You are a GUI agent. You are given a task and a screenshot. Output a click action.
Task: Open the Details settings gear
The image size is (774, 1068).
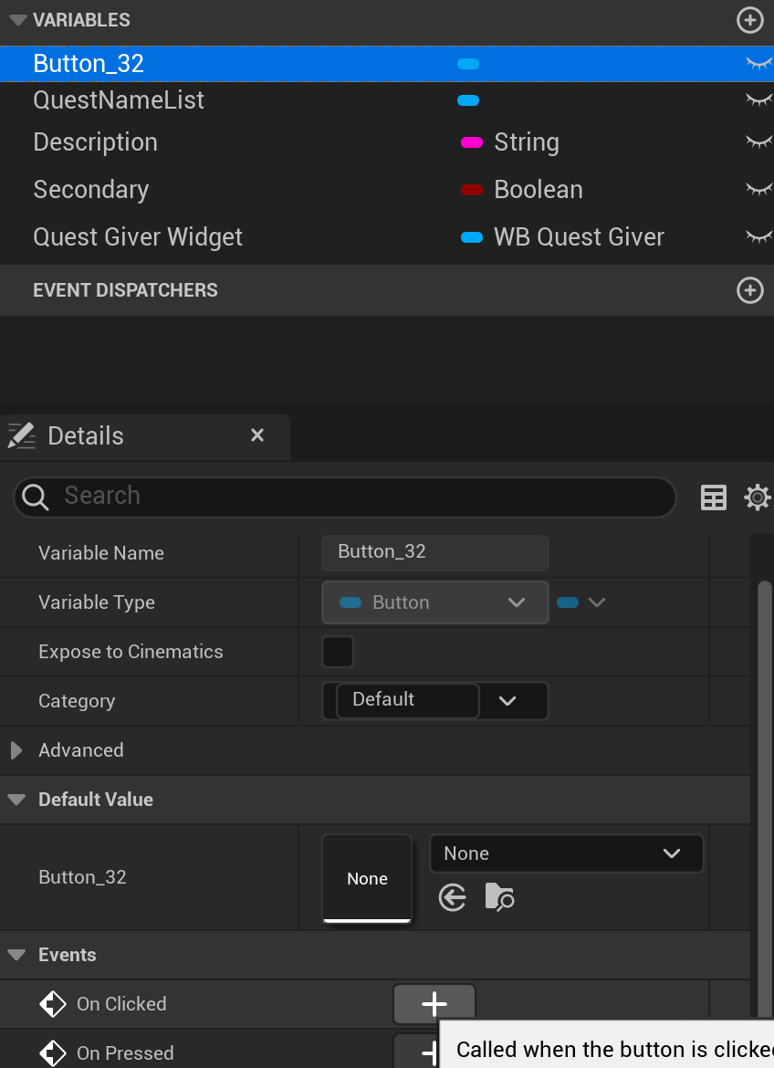757,497
